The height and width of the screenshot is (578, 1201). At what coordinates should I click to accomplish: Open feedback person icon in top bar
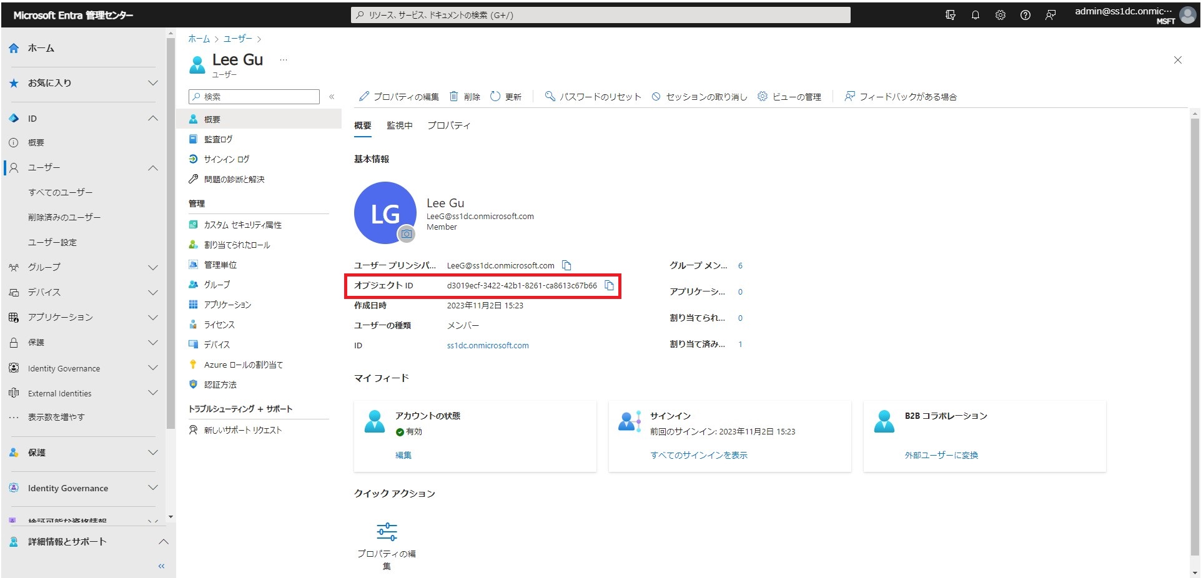tap(1050, 15)
